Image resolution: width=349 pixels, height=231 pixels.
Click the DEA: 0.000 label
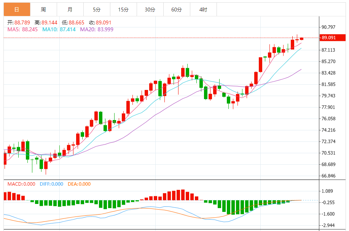click(x=79, y=184)
